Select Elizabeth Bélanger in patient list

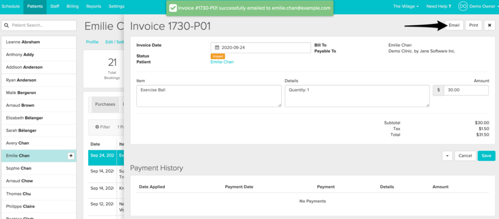39,118
